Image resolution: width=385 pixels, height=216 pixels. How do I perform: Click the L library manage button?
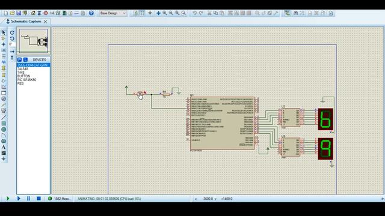click(x=25, y=59)
